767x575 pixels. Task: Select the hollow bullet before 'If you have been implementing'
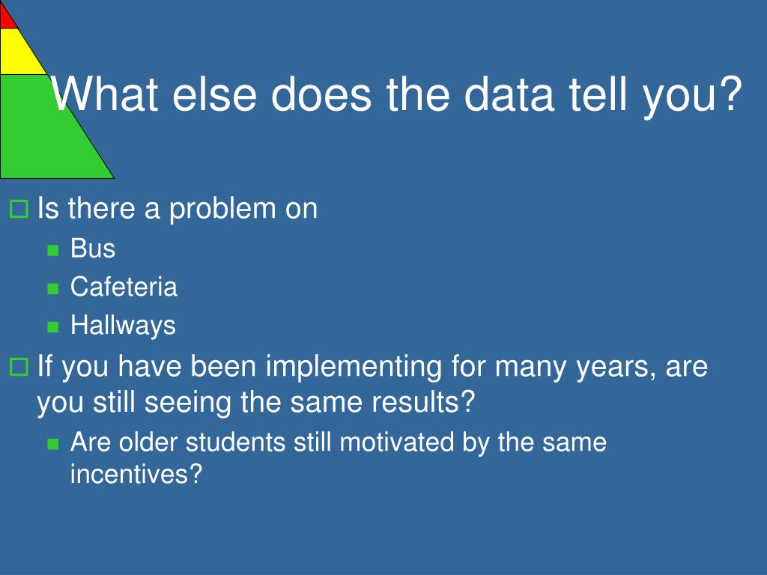(19, 367)
